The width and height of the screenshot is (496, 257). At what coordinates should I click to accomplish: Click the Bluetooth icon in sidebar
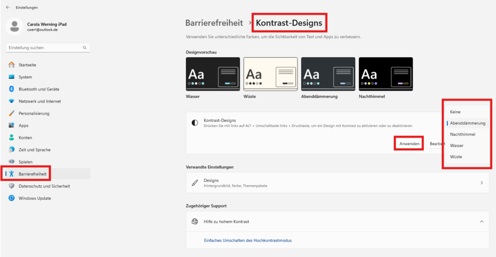coord(12,89)
